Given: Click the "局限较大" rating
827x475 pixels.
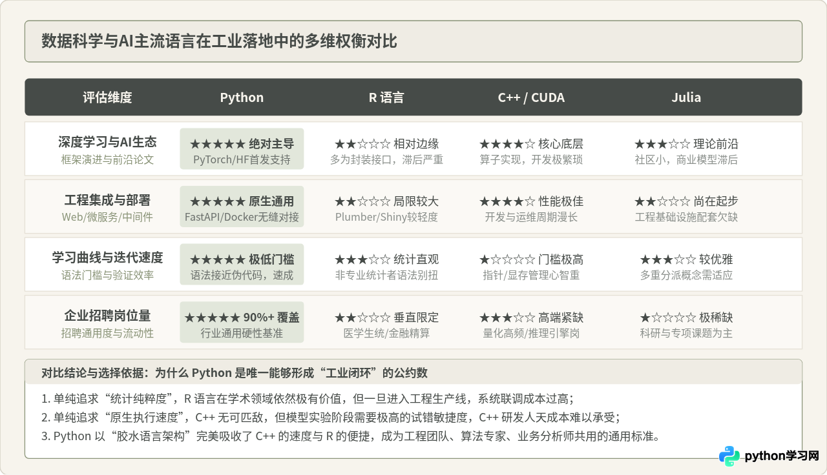Looking at the screenshot, I should tap(386, 201).
